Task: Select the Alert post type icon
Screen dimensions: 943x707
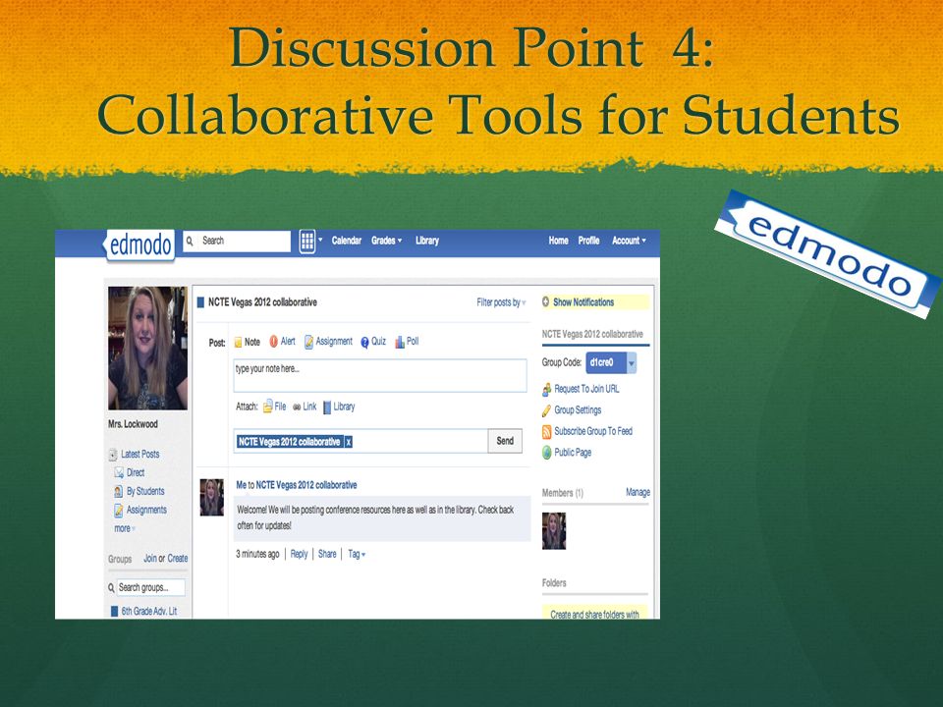Action: click(x=274, y=342)
